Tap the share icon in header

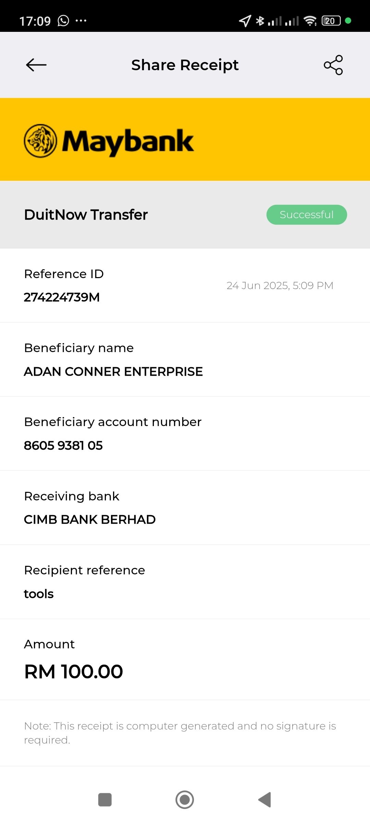[333, 65]
